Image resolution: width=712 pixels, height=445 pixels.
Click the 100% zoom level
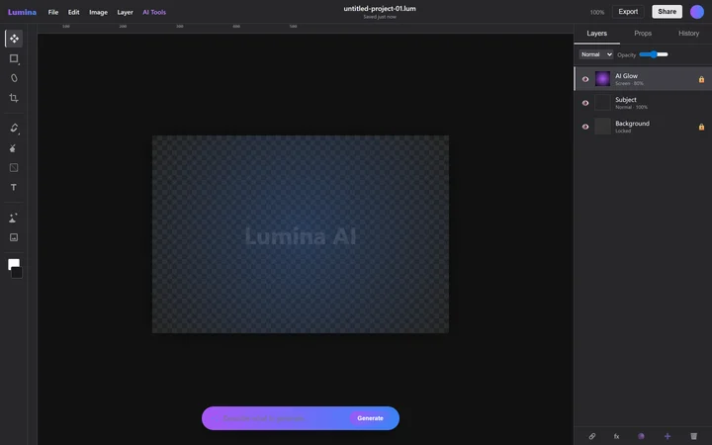(597, 12)
